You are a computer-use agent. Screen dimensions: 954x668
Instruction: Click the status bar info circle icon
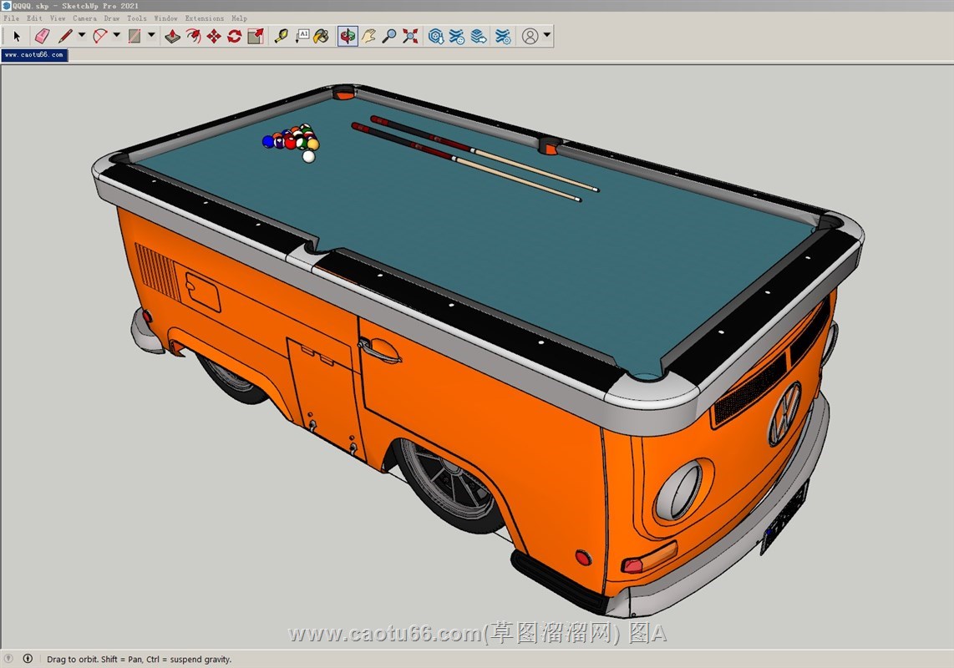pyautogui.click(x=28, y=658)
